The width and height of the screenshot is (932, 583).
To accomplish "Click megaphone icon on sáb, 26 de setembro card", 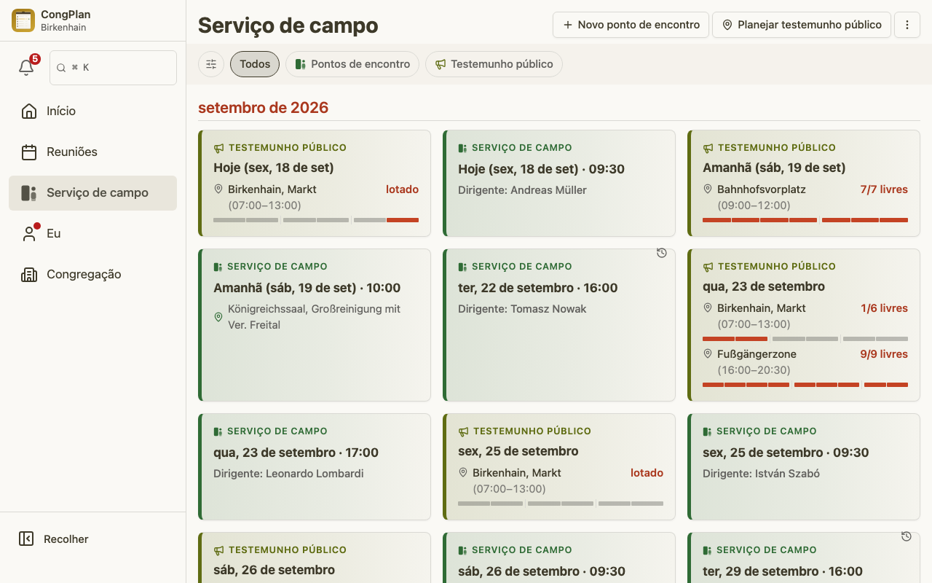I will coord(218,550).
